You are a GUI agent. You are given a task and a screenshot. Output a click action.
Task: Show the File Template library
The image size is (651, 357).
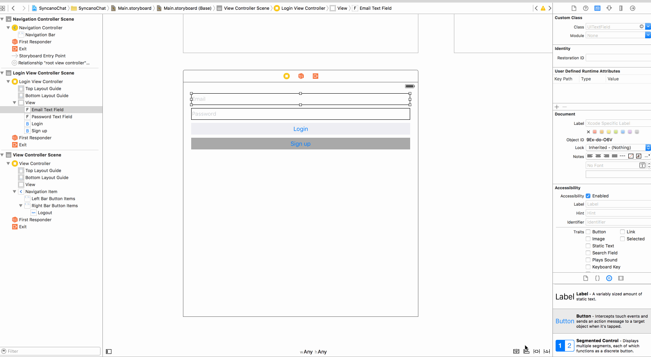[586, 278]
